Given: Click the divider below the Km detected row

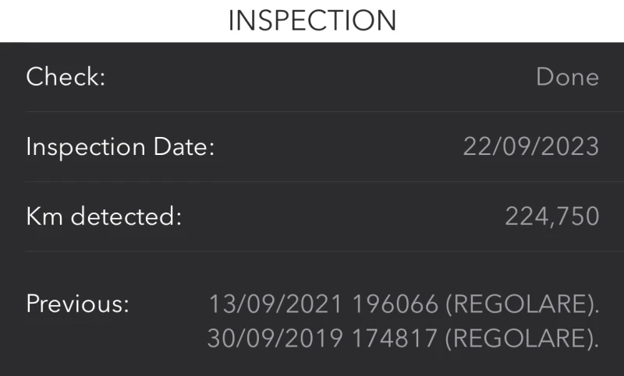Looking at the screenshot, I should 312,251.
